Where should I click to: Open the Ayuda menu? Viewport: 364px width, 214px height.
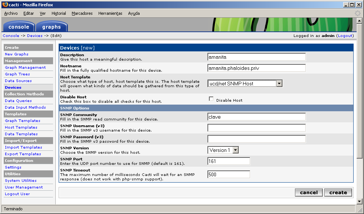pos(134,13)
